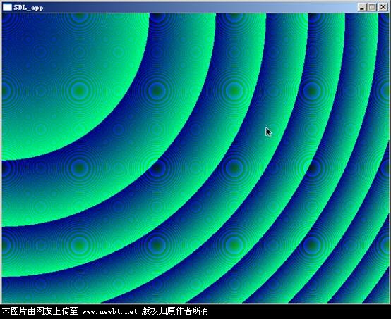
Task: Click the Chinese copyright text after the URL
Action: 175,311
